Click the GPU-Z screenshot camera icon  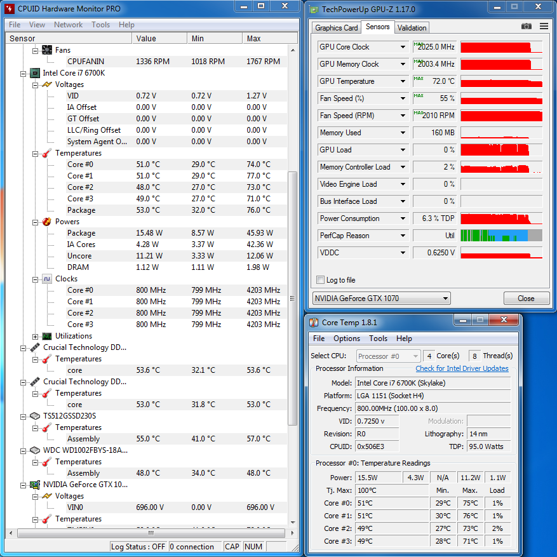click(x=526, y=26)
